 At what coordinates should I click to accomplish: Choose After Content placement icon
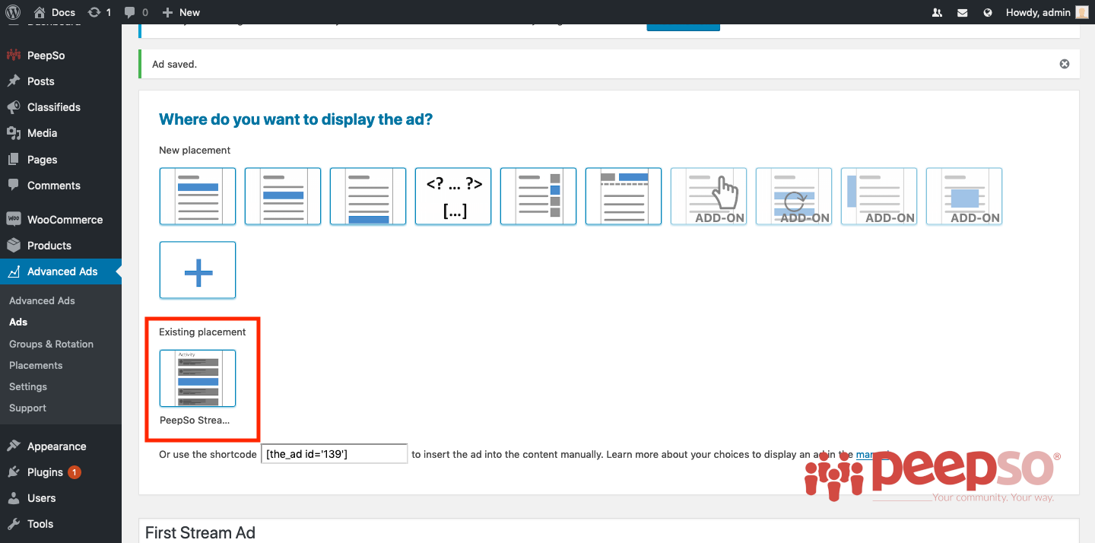tap(368, 196)
